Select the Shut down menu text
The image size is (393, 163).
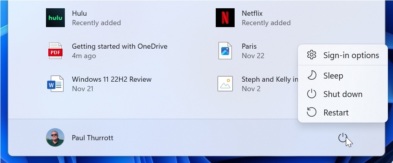click(343, 94)
